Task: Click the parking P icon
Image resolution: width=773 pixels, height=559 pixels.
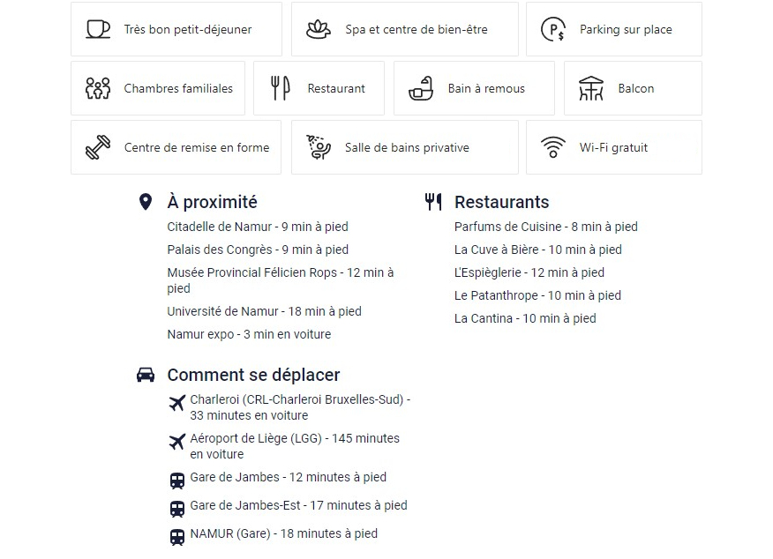Action: coord(553,29)
